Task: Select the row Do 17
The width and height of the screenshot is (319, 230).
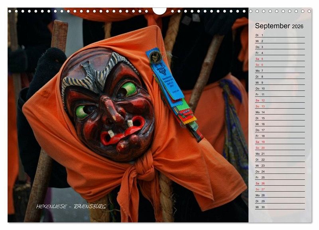Action: point(280,130)
